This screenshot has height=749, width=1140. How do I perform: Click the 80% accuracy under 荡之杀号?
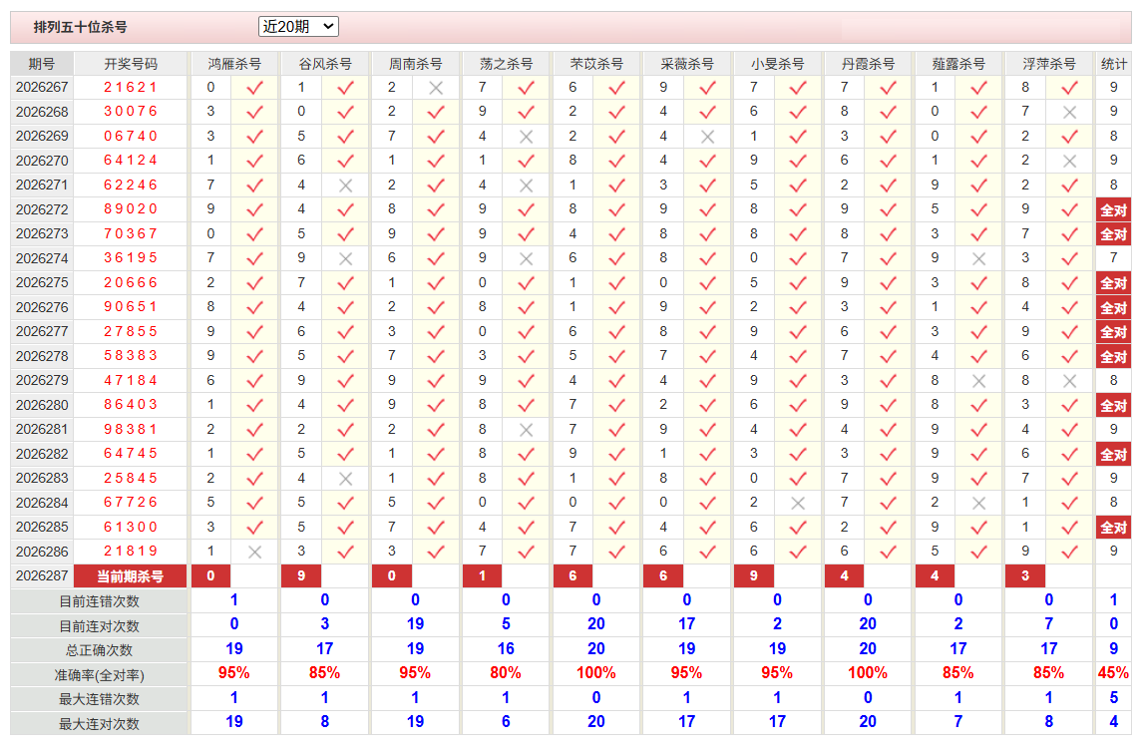pos(506,673)
